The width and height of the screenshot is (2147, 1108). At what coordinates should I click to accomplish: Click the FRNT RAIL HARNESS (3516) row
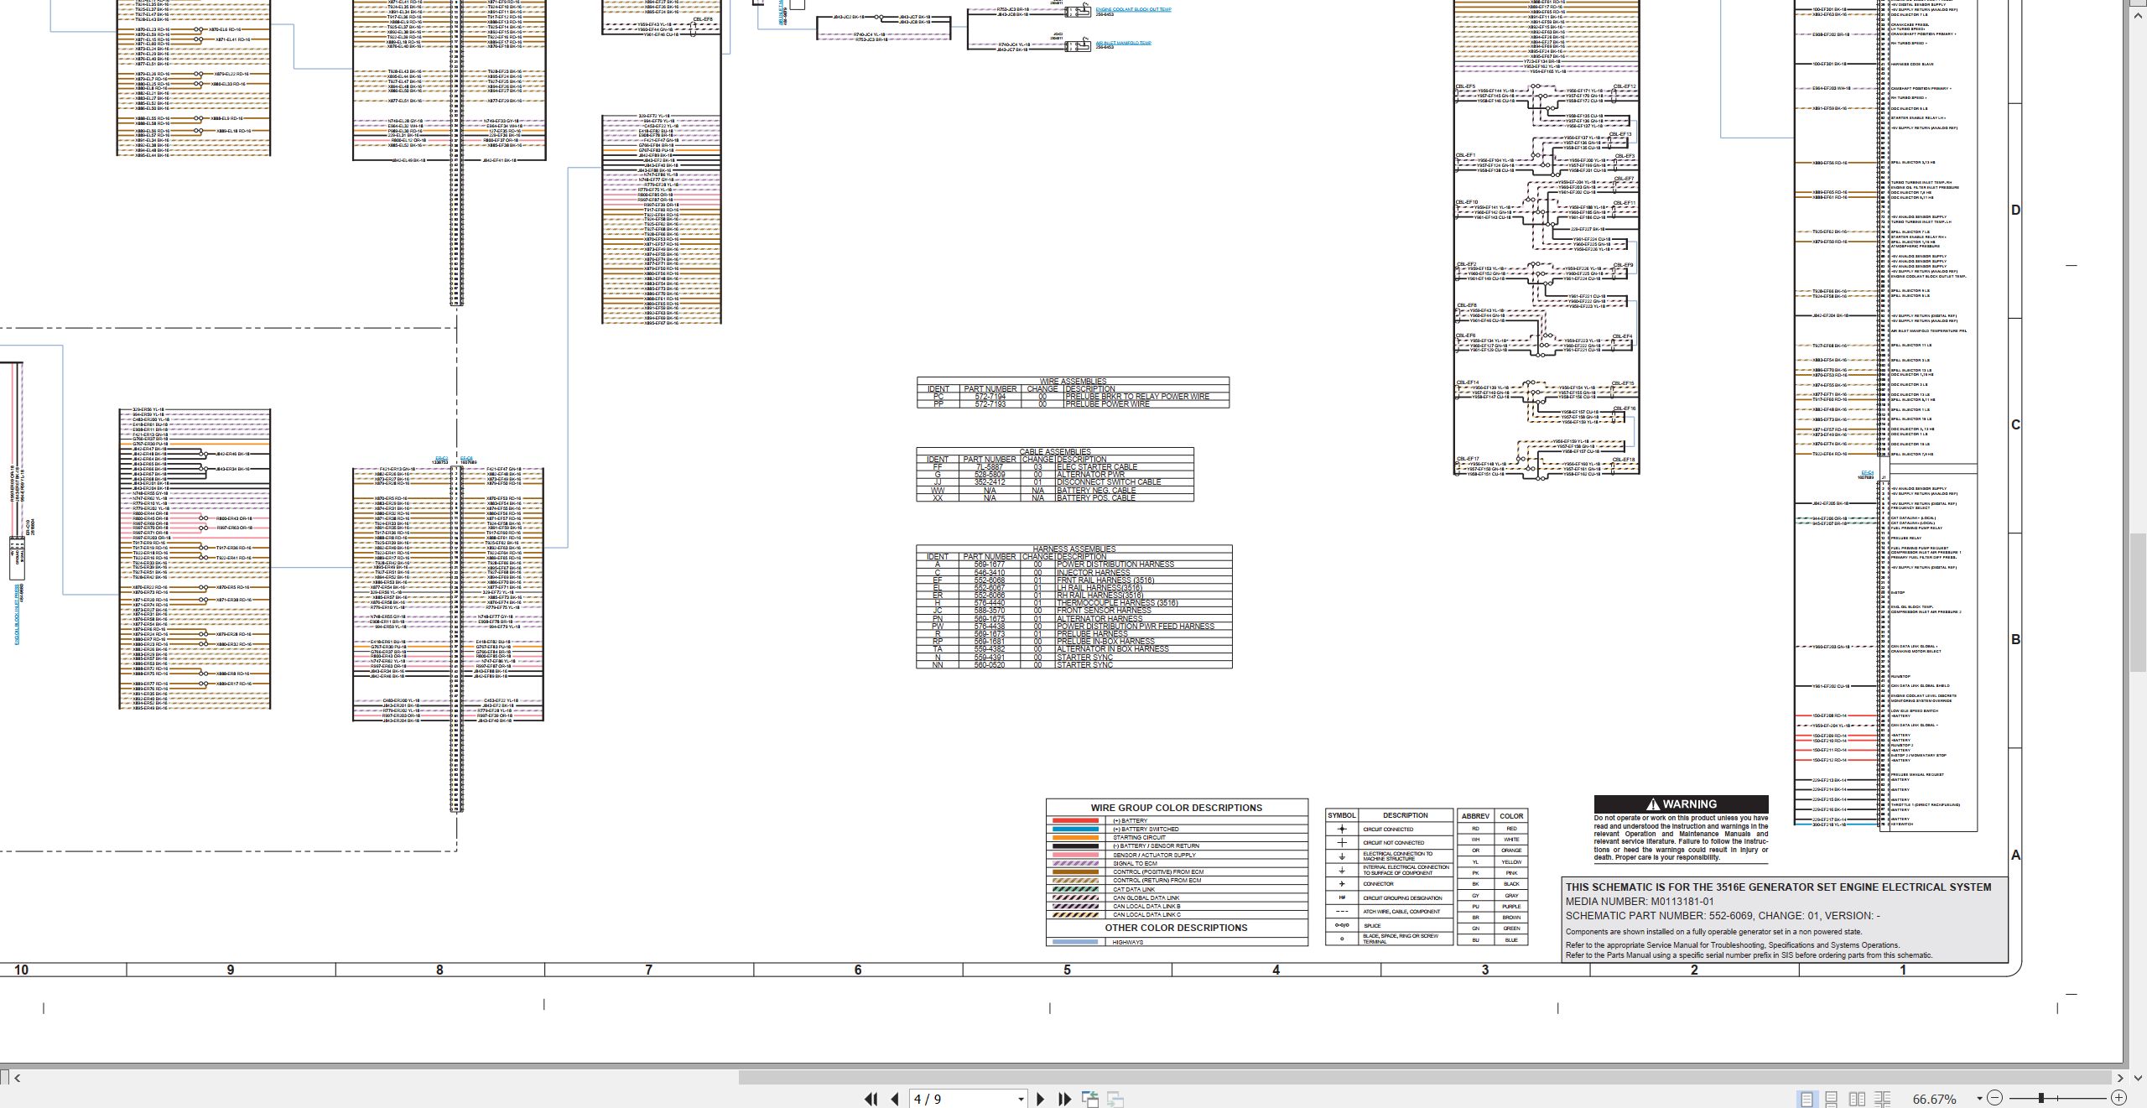[x=1073, y=580]
